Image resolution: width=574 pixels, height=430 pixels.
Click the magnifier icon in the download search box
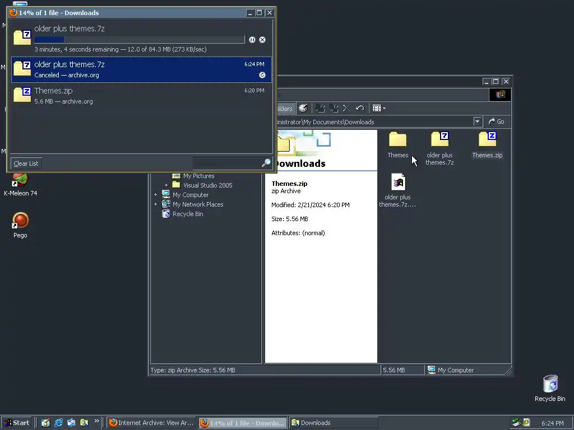[266, 163]
